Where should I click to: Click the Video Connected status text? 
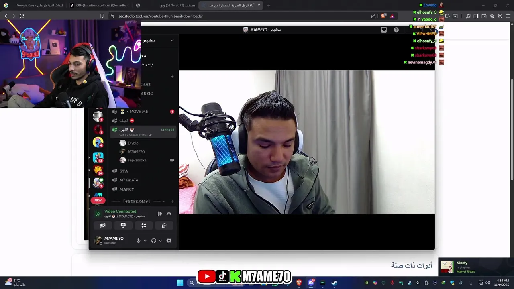click(120, 212)
